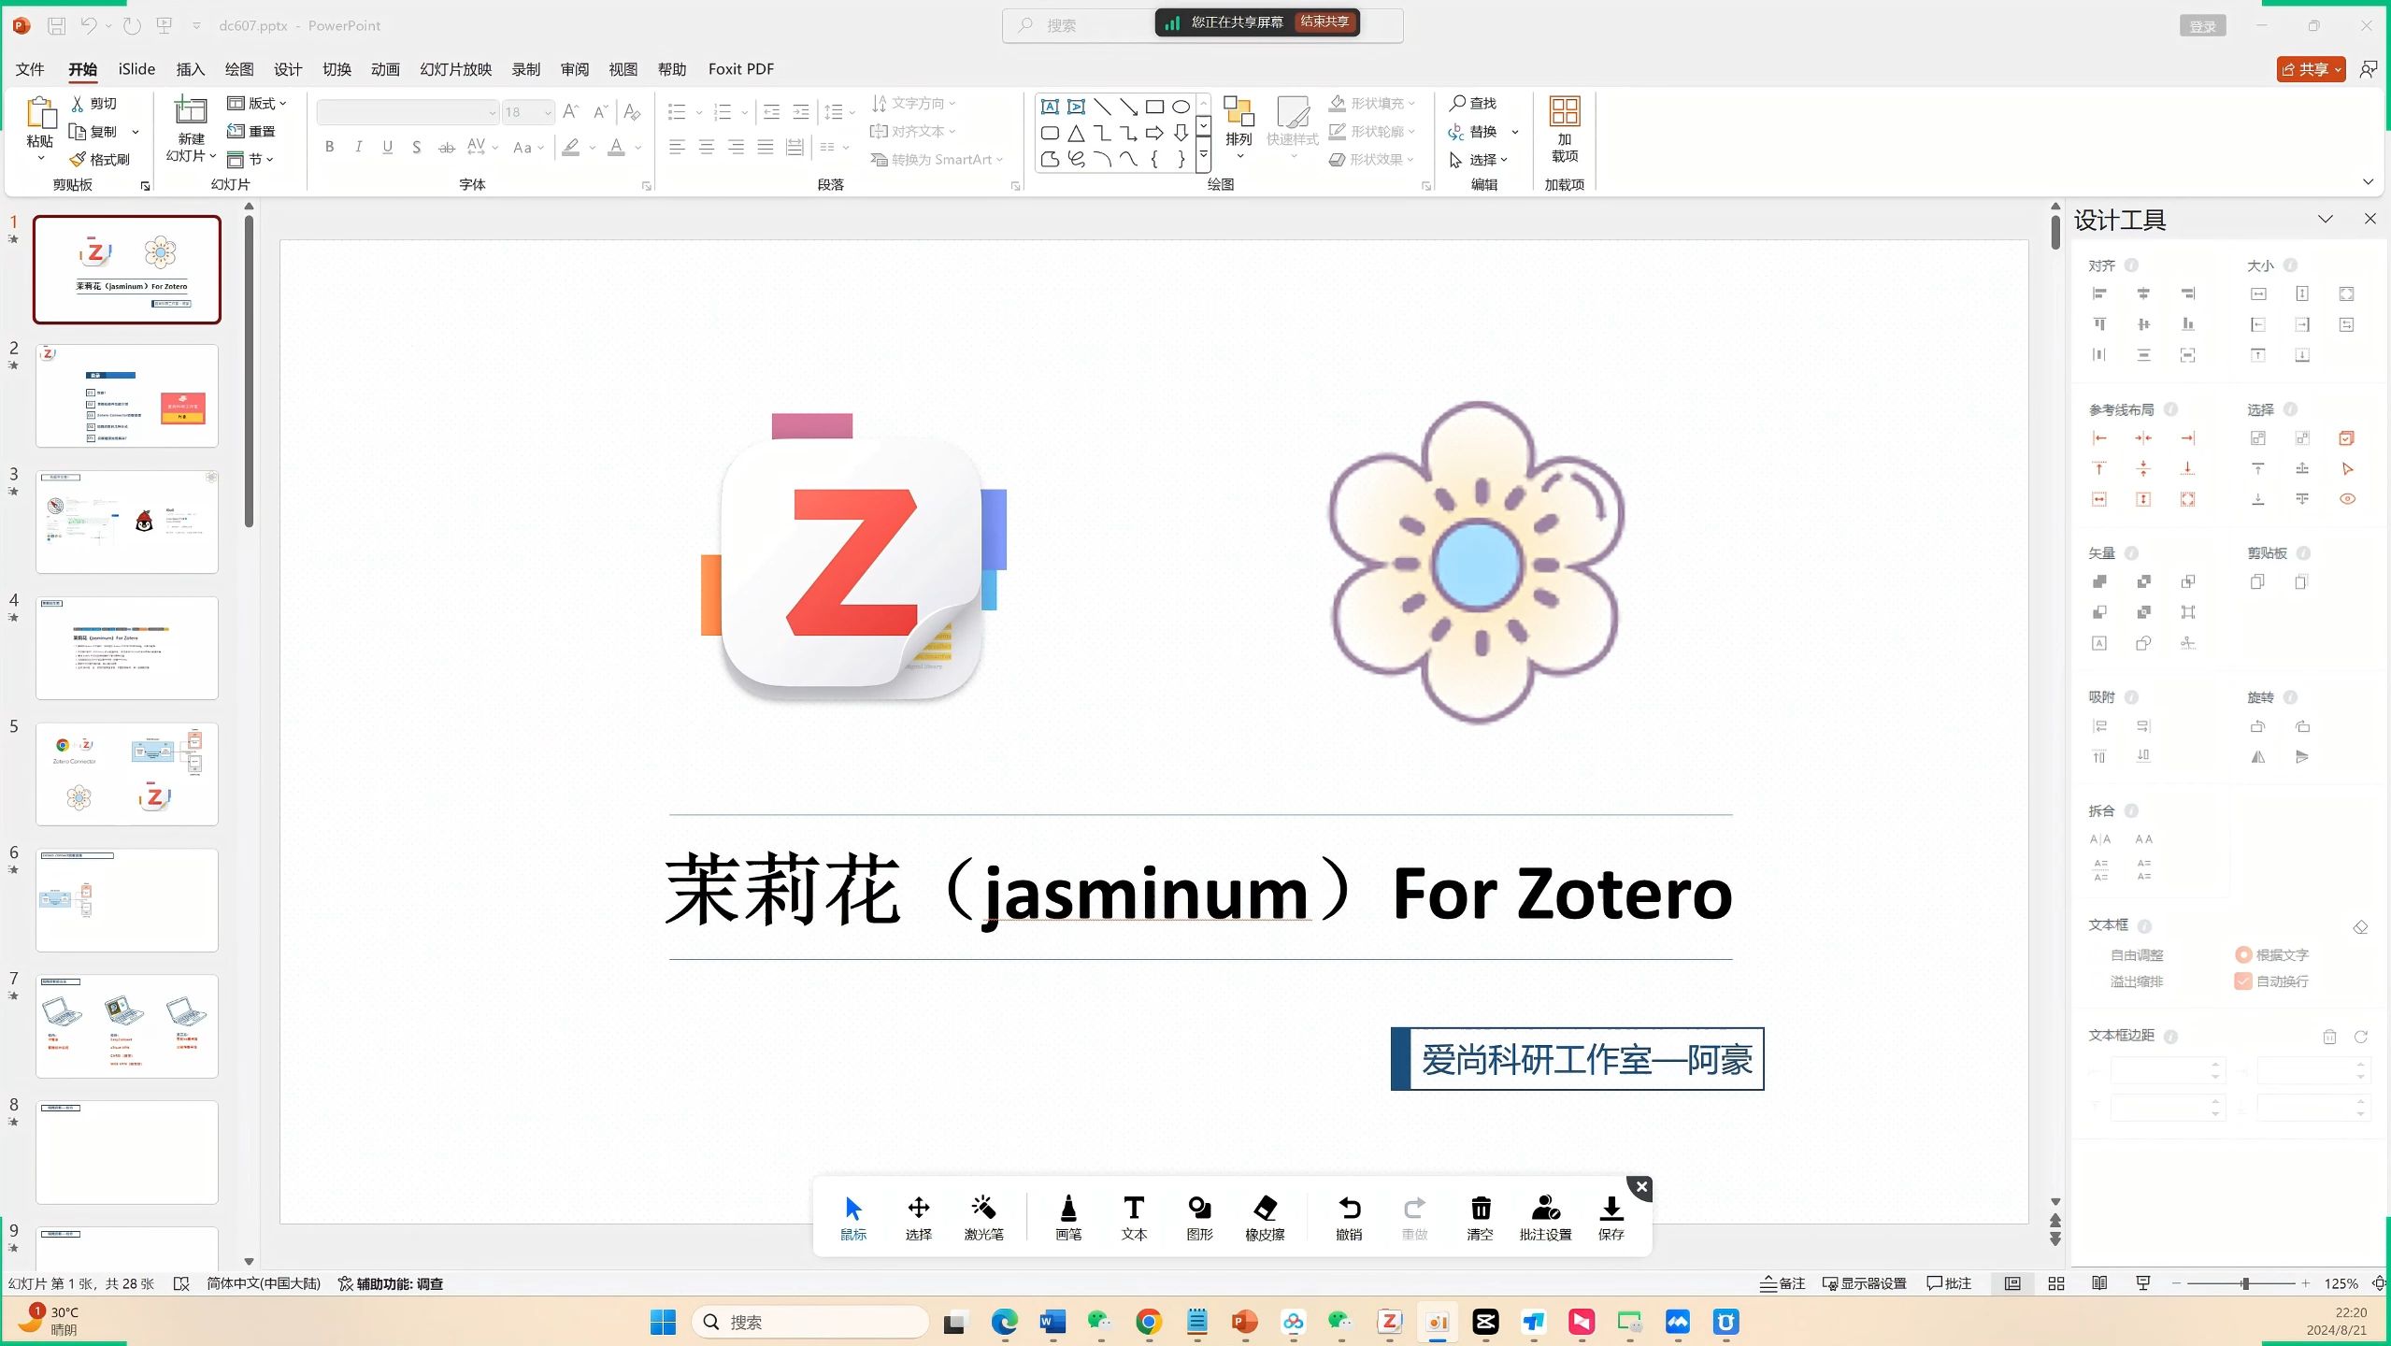Click 加载项 add-ins icon

click(1564, 112)
